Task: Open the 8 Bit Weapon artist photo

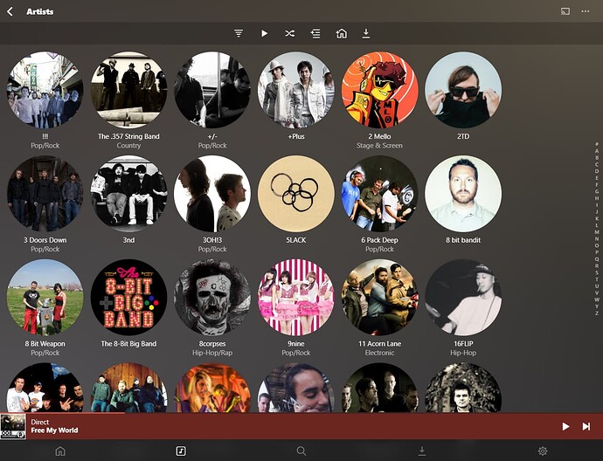Action: click(45, 298)
